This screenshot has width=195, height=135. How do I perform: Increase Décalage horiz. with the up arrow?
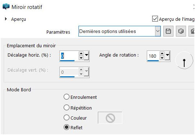pos(81,54)
